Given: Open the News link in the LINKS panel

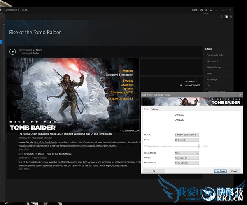Looking at the screenshot, I should [209, 73].
